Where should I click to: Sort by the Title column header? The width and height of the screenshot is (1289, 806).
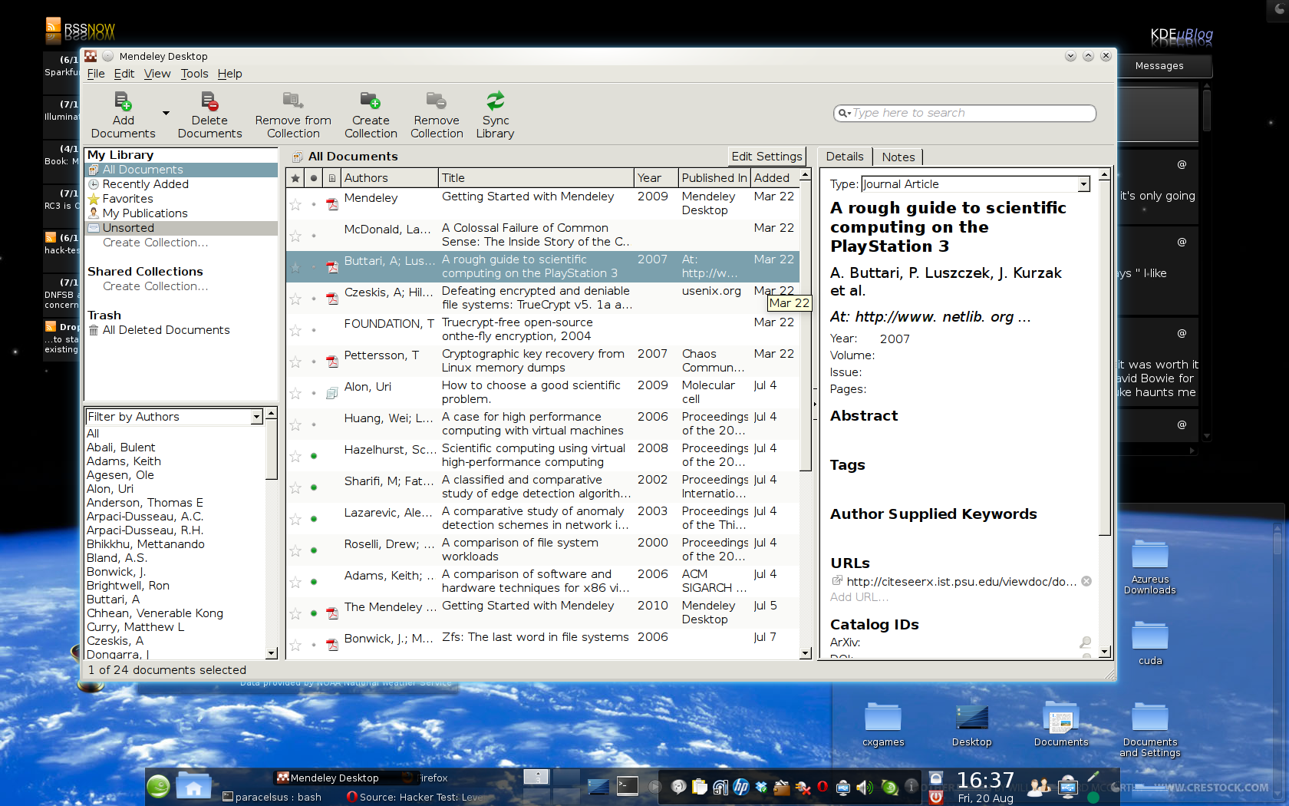536,178
